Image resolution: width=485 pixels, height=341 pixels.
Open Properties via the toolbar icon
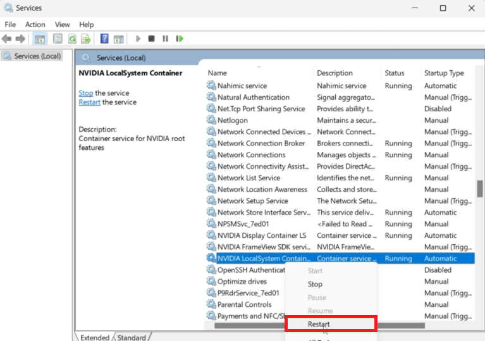58,39
